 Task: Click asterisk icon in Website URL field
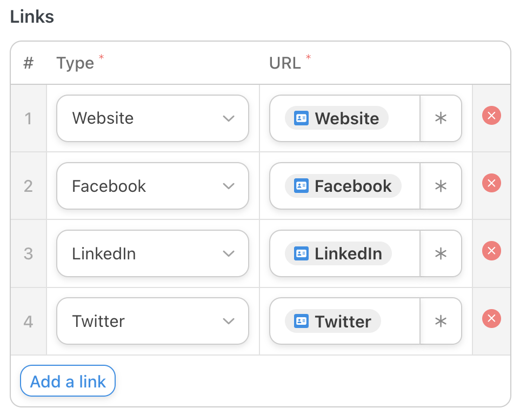(441, 118)
